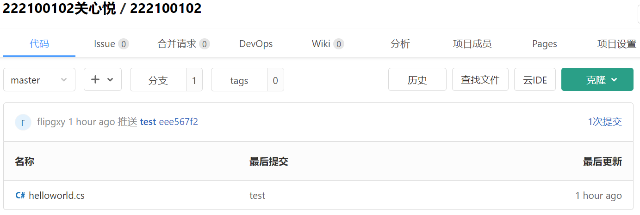Click the tags count 0
This screenshot has width=640, height=215.
point(275,80)
